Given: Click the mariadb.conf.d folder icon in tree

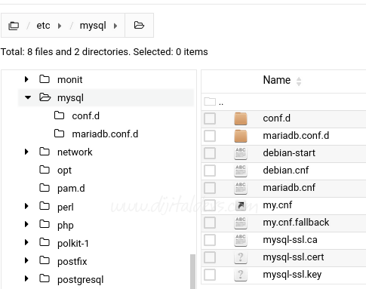Looking at the screenshot, I should coord(60,134).
